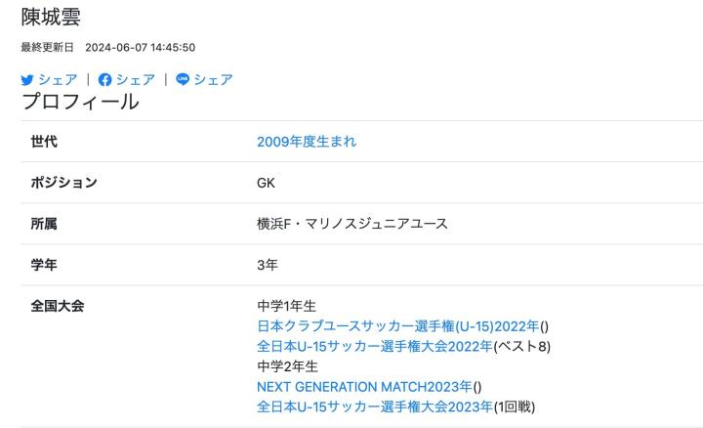Viewport: 703px width, 428px height.
Task: Click the ポジション row label
Action: pyautogui.click(x=64, y=183)
